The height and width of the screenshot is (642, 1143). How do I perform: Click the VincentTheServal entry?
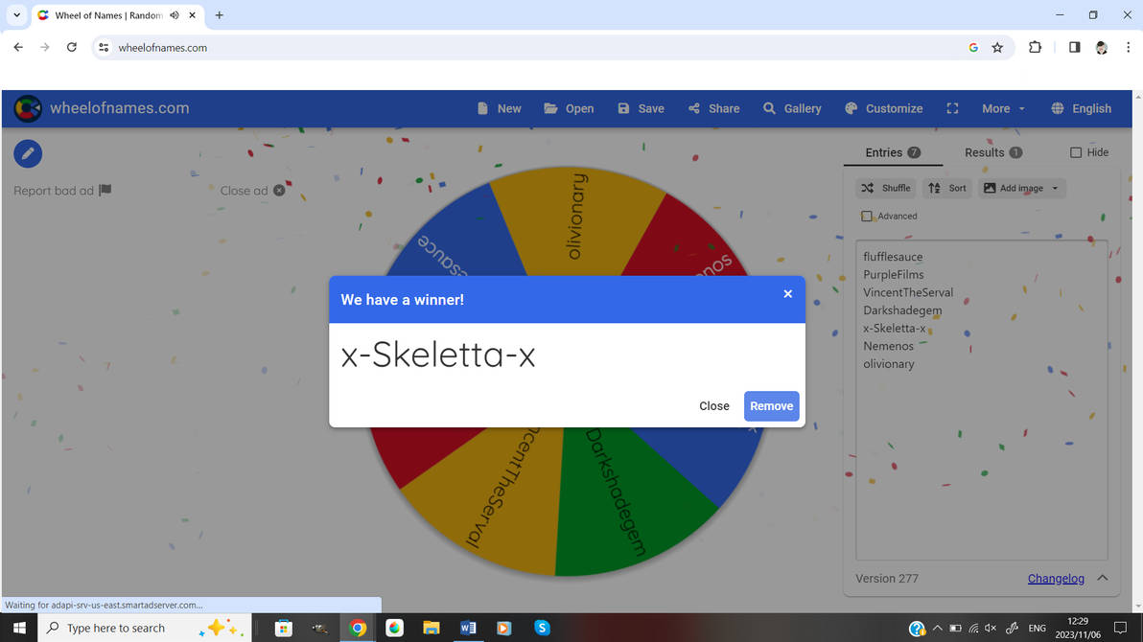[x=907, y=292]
